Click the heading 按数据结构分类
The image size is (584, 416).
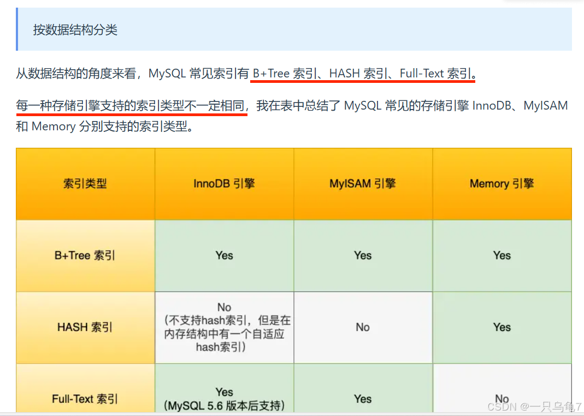75,30
